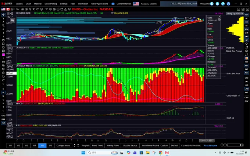Click the save disk toolbar icon
Image resolution: width=250 pixels, height=156 pixels.
tap(62, 9)
